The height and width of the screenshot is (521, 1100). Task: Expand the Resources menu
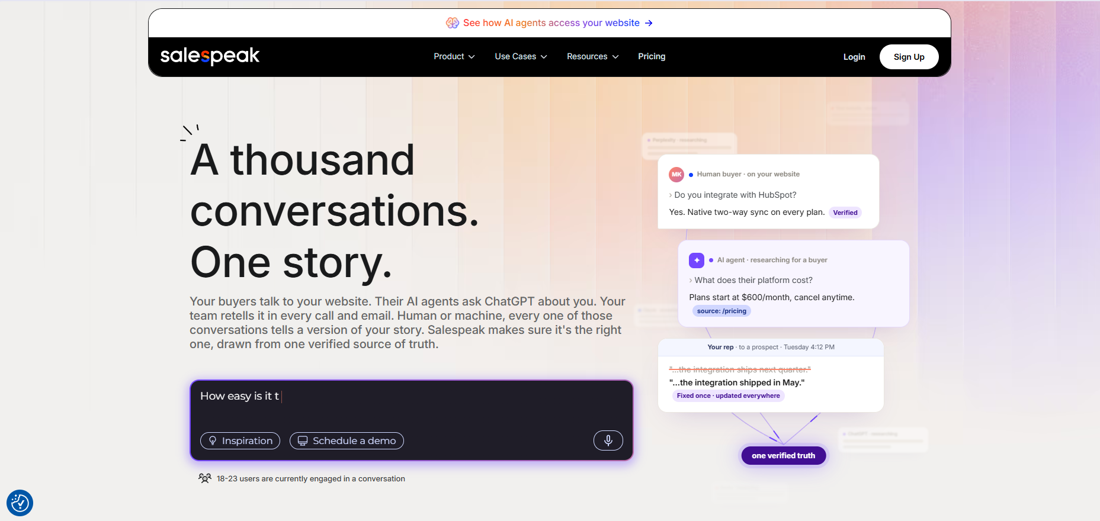coord(593,56)
